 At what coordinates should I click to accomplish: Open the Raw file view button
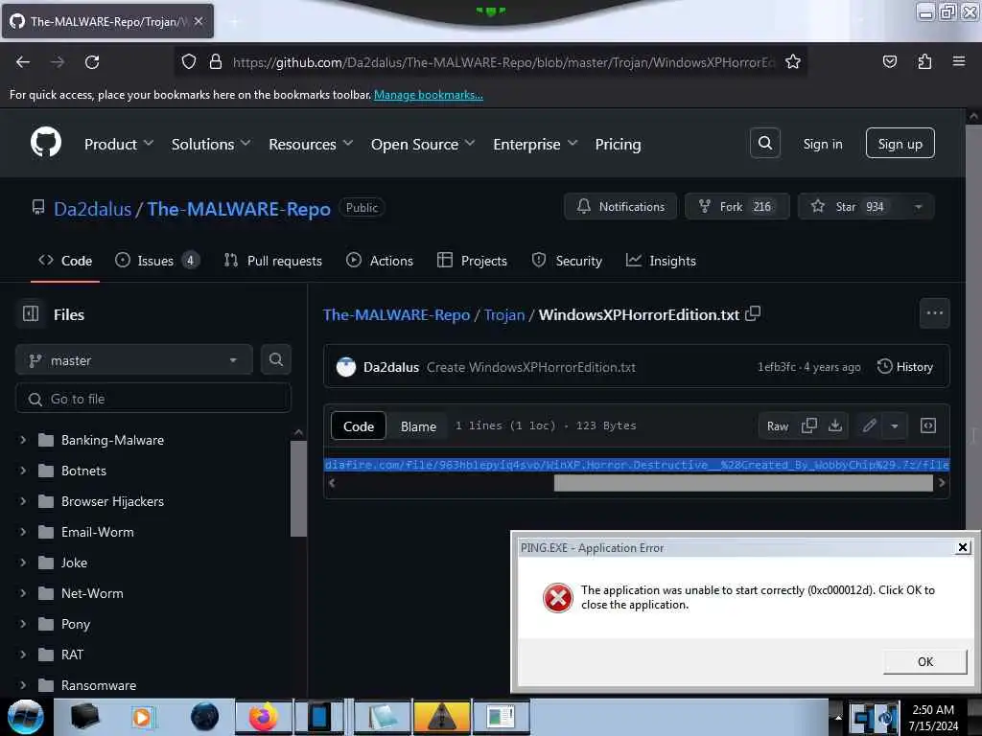coord(777,426)
